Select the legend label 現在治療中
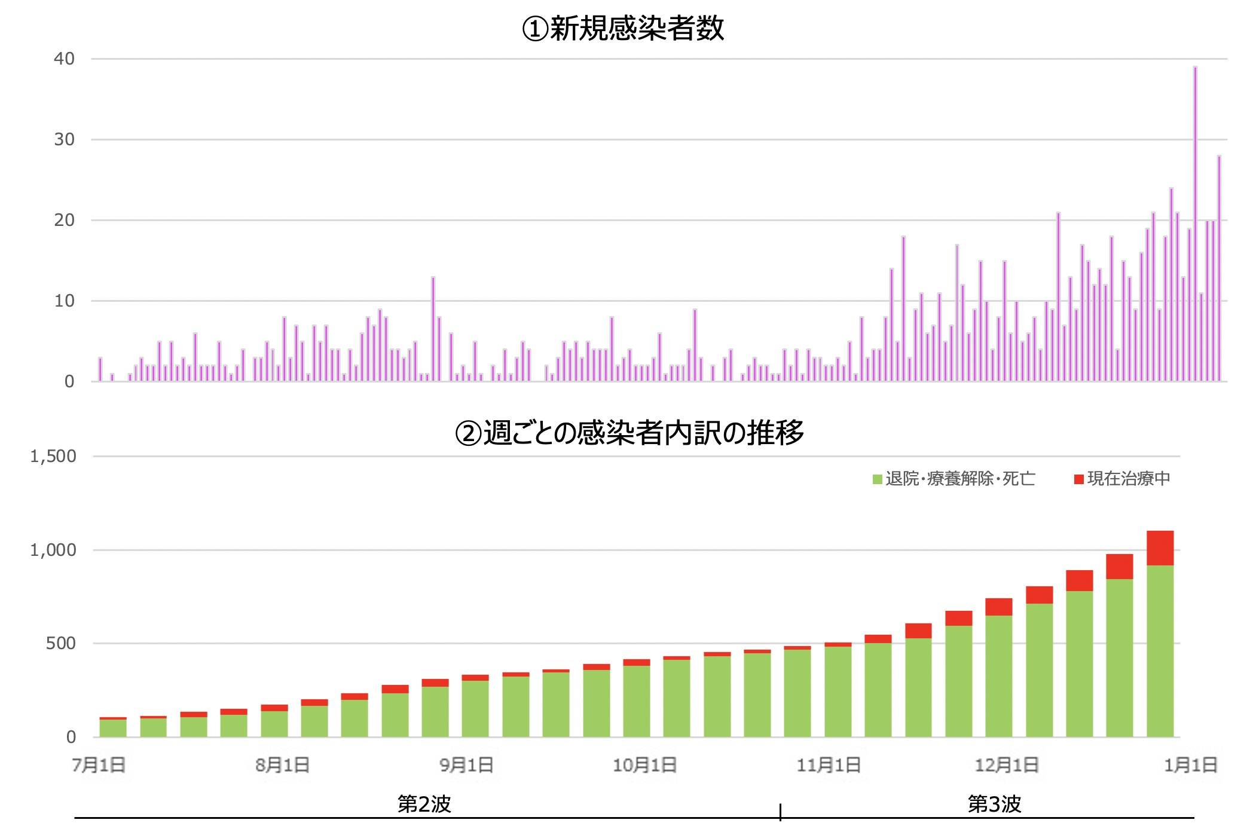This screenshot has height=832, width=1253. pos(1129,479)
